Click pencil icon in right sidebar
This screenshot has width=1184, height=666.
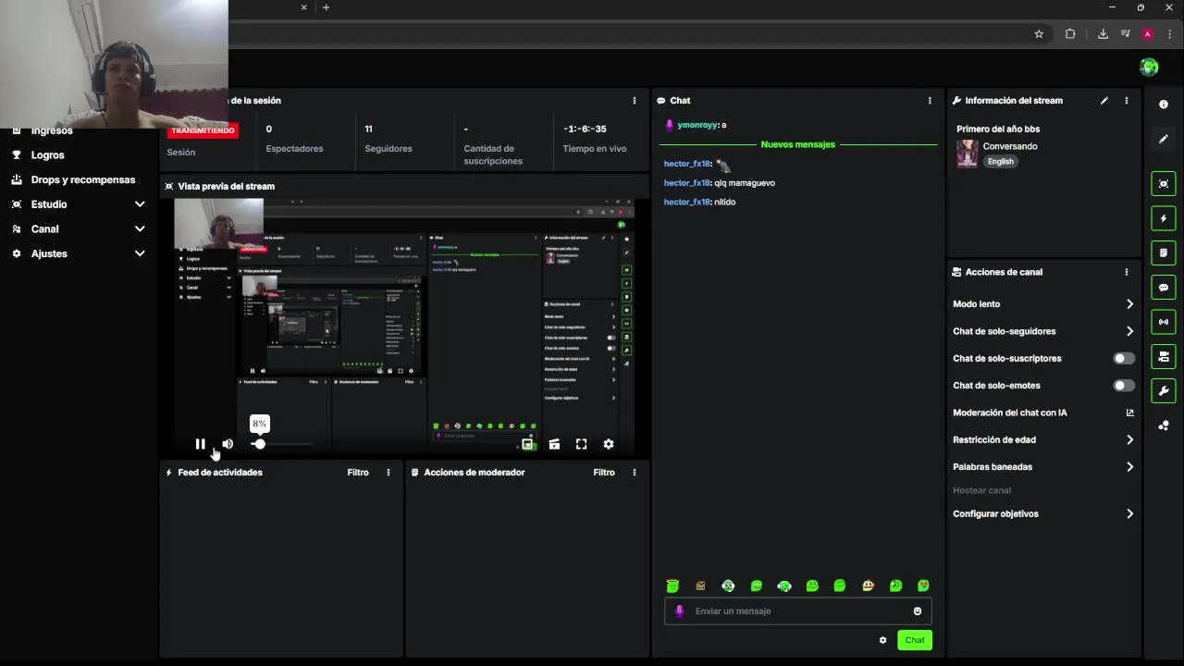click(1164, 139)
